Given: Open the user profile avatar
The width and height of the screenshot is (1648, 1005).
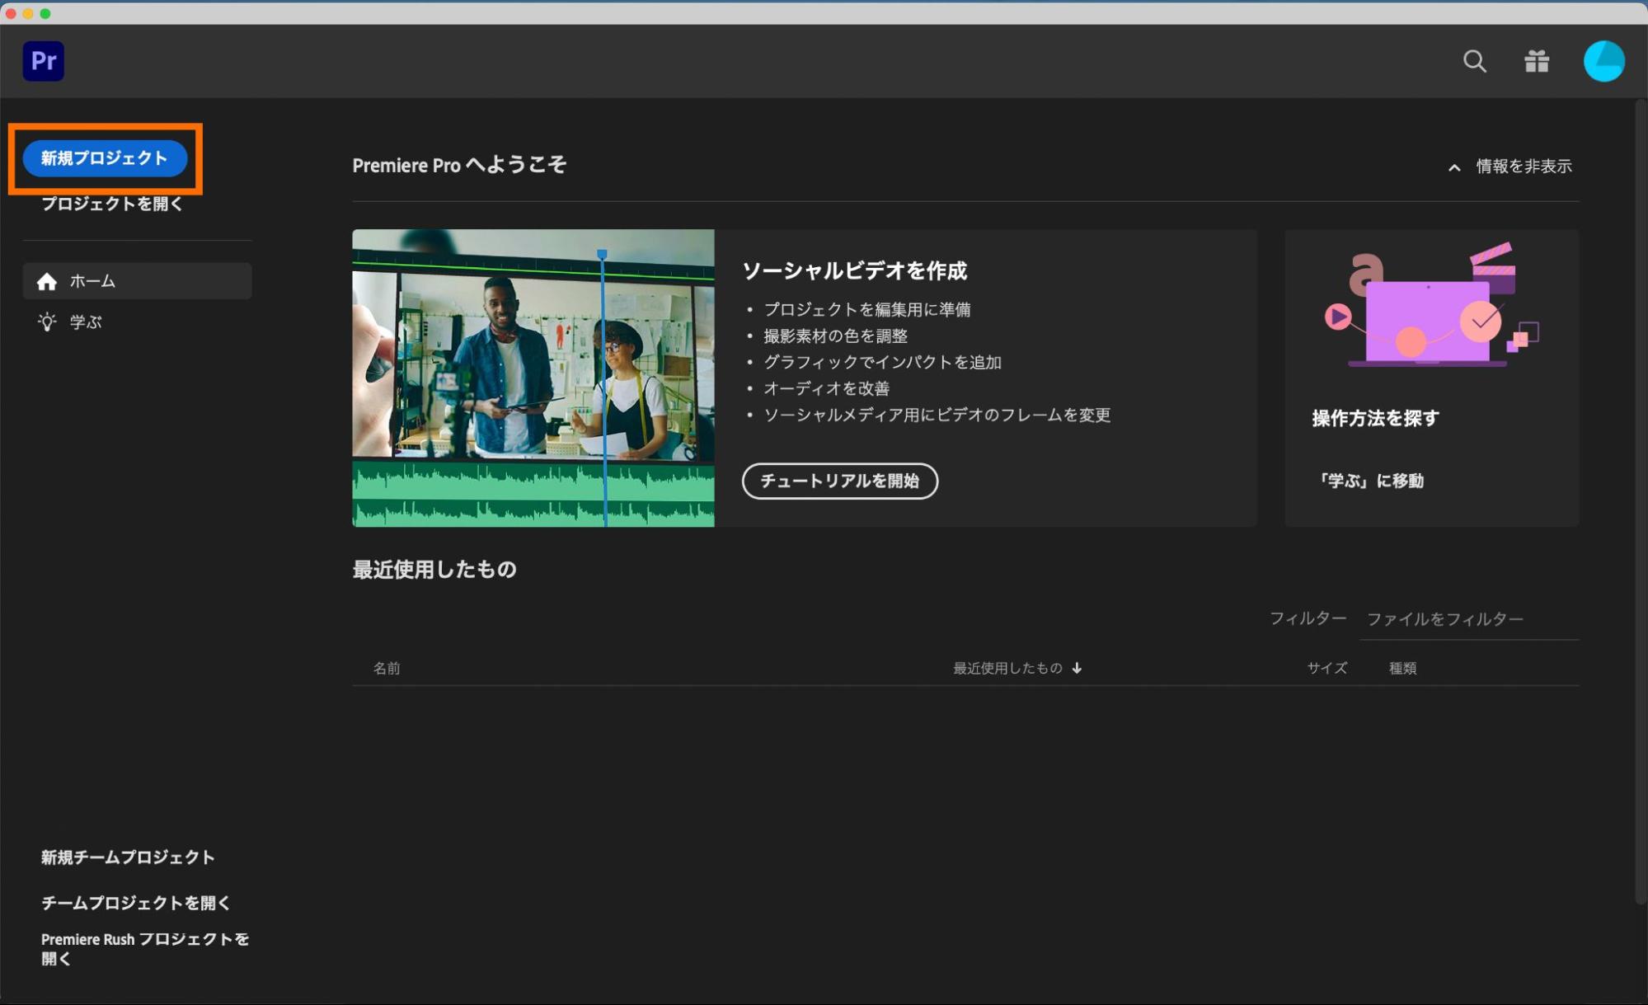Looking at the screenshot, I should [x=1603, y=61].
